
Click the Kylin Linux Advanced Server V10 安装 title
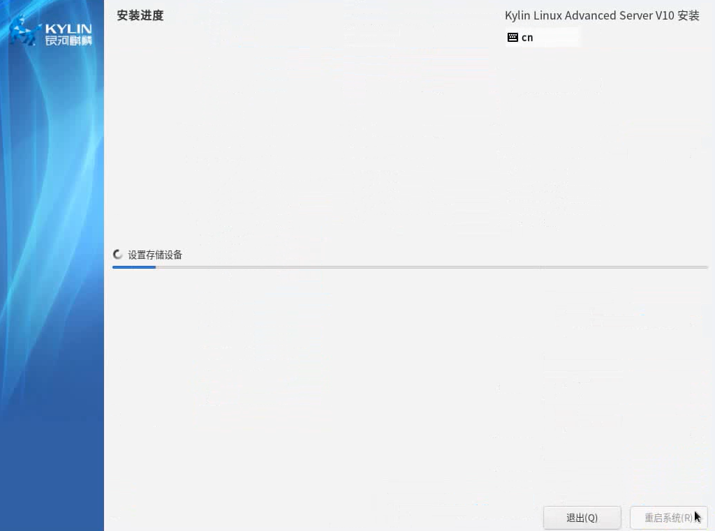(x=602, y=15)
